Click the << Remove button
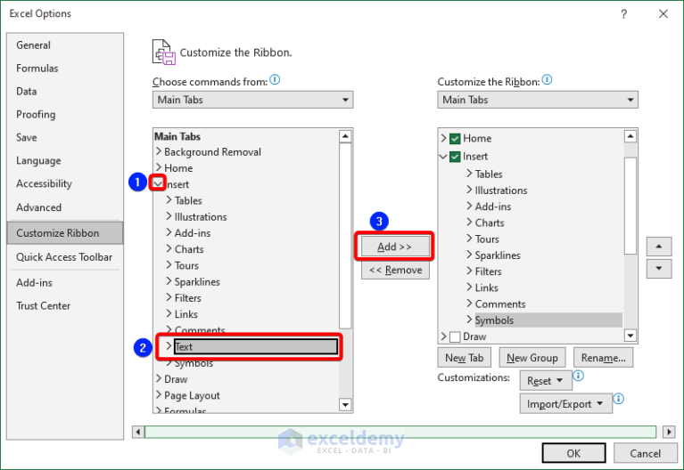 click(x=395, y=270)
